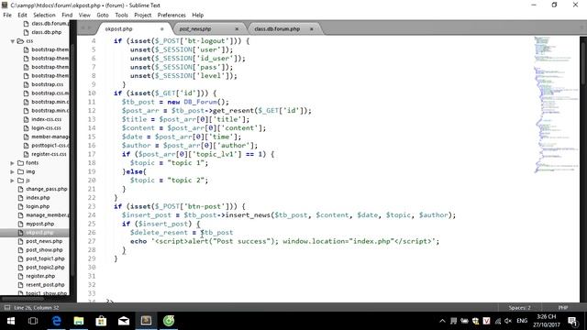The image size is (587, 330).
Task: Close the class.db.forum.php tab
Action: [x=312, y=28]
